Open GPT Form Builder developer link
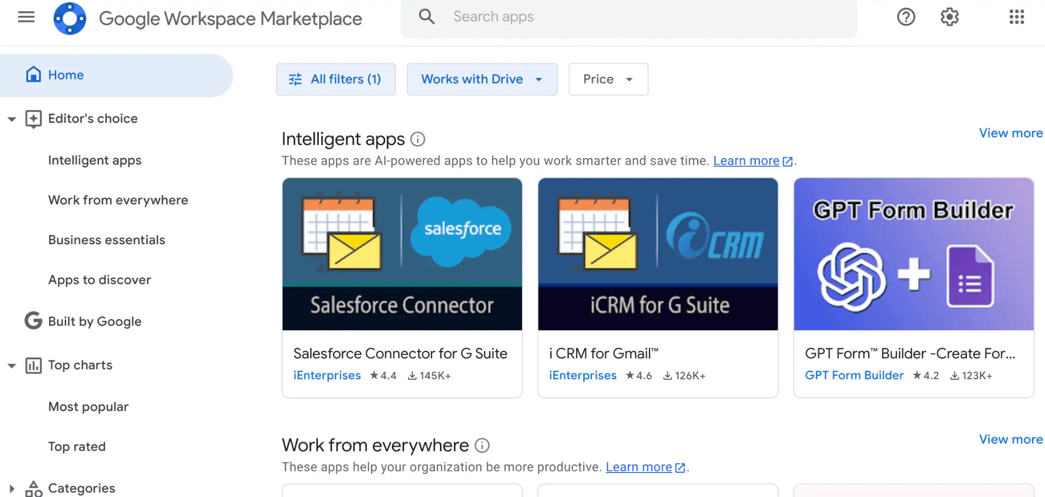The width and height of the screenshot is (1045, 497). coord(854,376)
